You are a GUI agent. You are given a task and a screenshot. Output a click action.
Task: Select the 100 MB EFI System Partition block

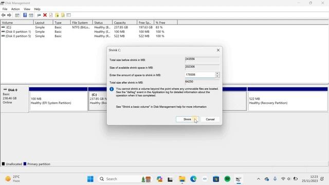58,99
